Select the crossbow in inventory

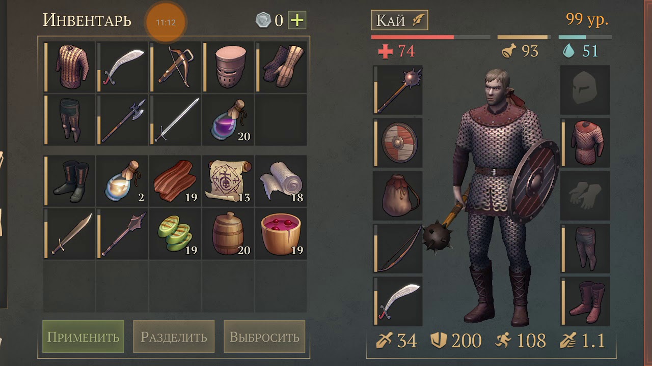point(175,67)
